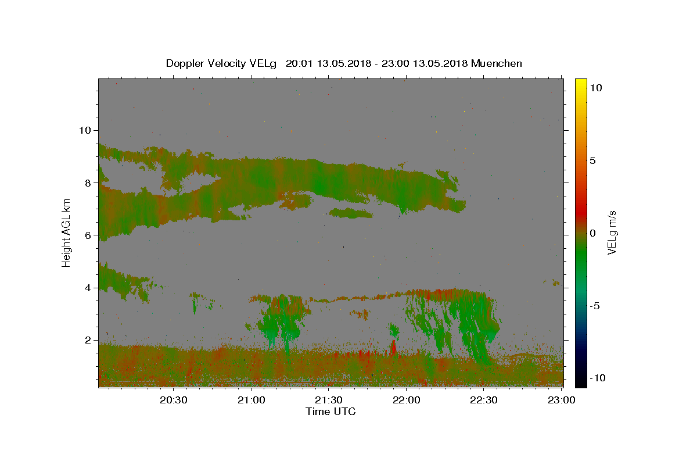Click the plot title 'Doppler Velocity VELg'
This screenshot has height=465, width=697.
coord(222,63)
